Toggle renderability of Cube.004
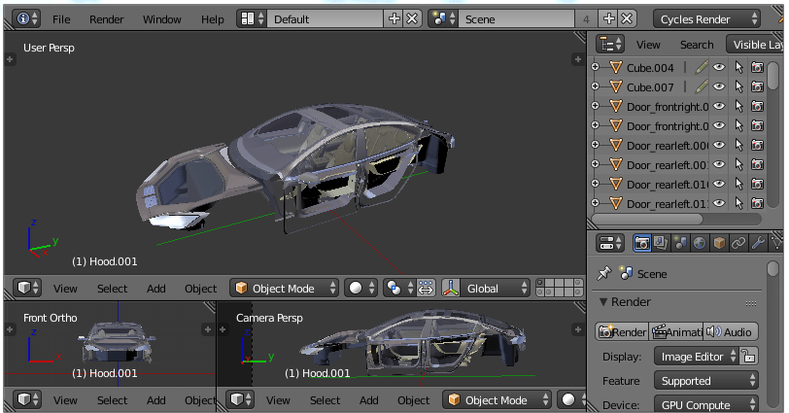Viewport: 789px width, 413px height. 757,67
